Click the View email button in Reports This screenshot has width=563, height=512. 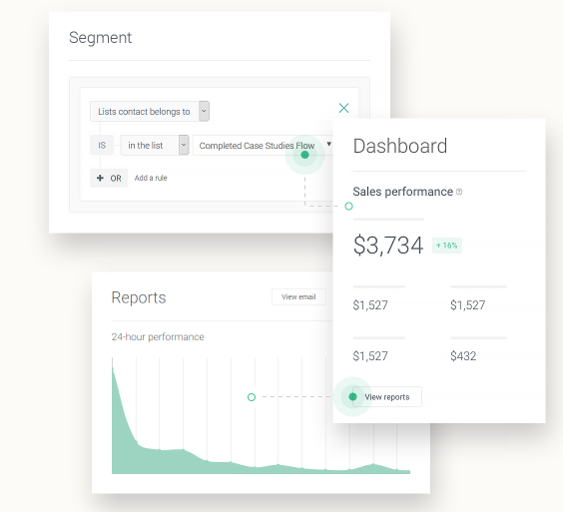(x=298, y=297)
